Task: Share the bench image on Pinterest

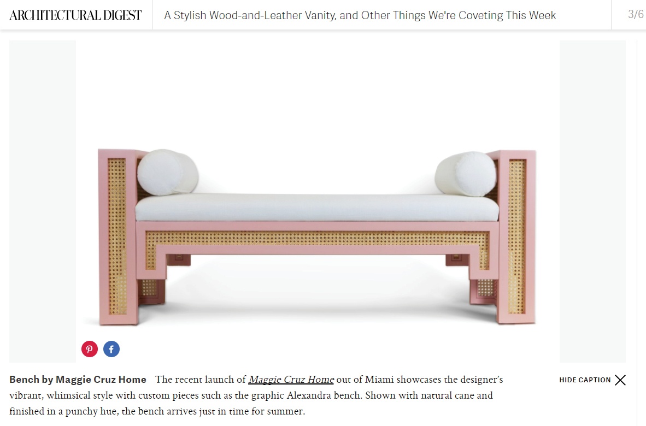Action: coord(90,349)
